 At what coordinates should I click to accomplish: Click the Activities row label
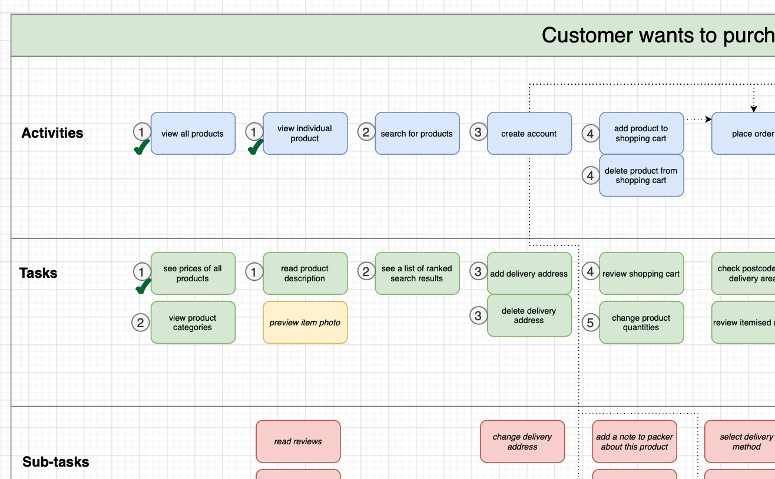click(52, 133)
